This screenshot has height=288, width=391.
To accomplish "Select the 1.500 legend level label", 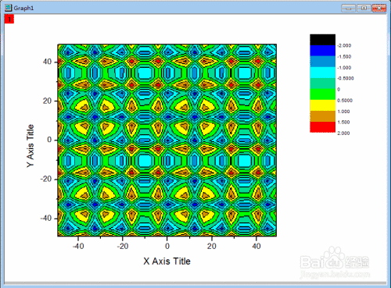I will click(x=343, y=123).
